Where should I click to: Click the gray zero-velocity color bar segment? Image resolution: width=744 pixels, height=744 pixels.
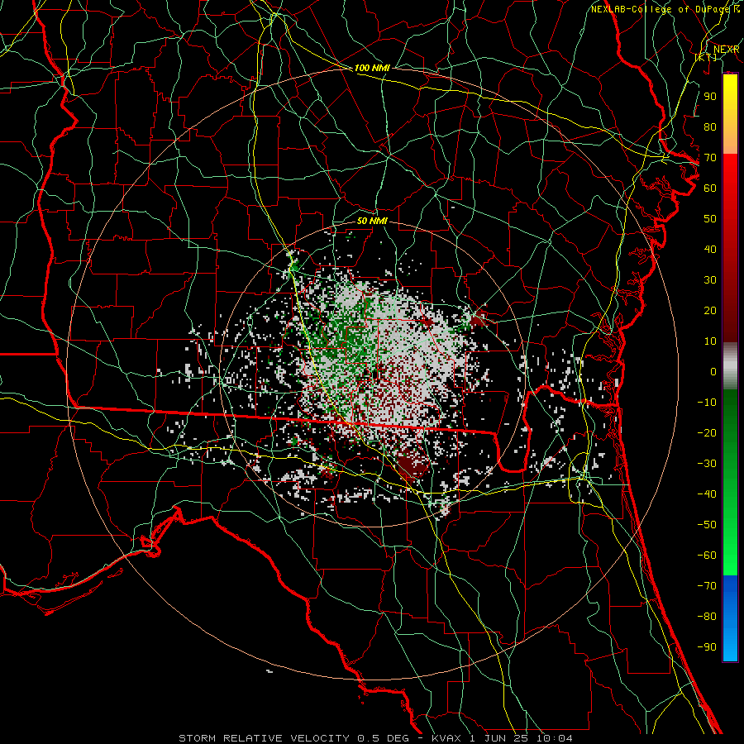[x=730, y=366]
